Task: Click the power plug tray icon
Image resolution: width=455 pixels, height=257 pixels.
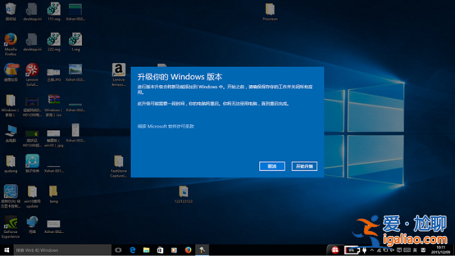Action: pos(365,250)
